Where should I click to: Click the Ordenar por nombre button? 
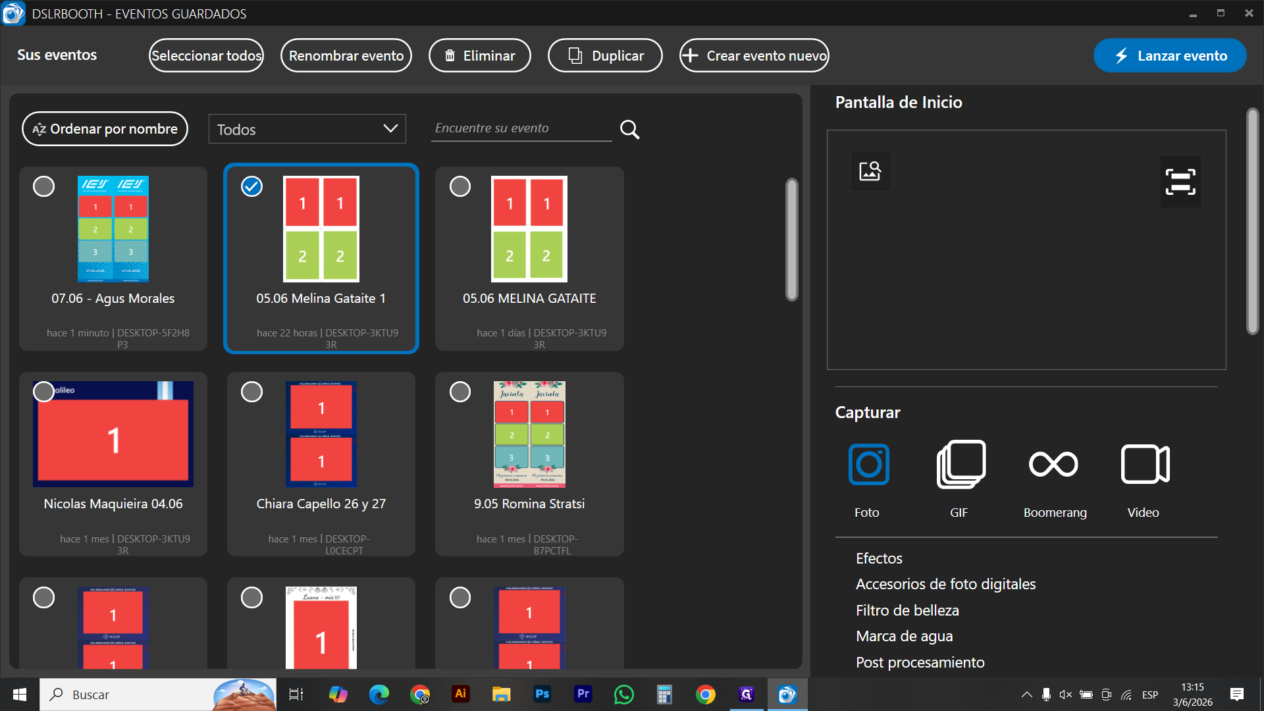(x=105, y=129)
